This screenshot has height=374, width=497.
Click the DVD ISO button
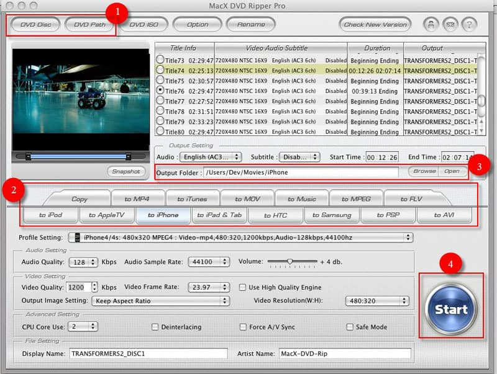click(144, 25)
